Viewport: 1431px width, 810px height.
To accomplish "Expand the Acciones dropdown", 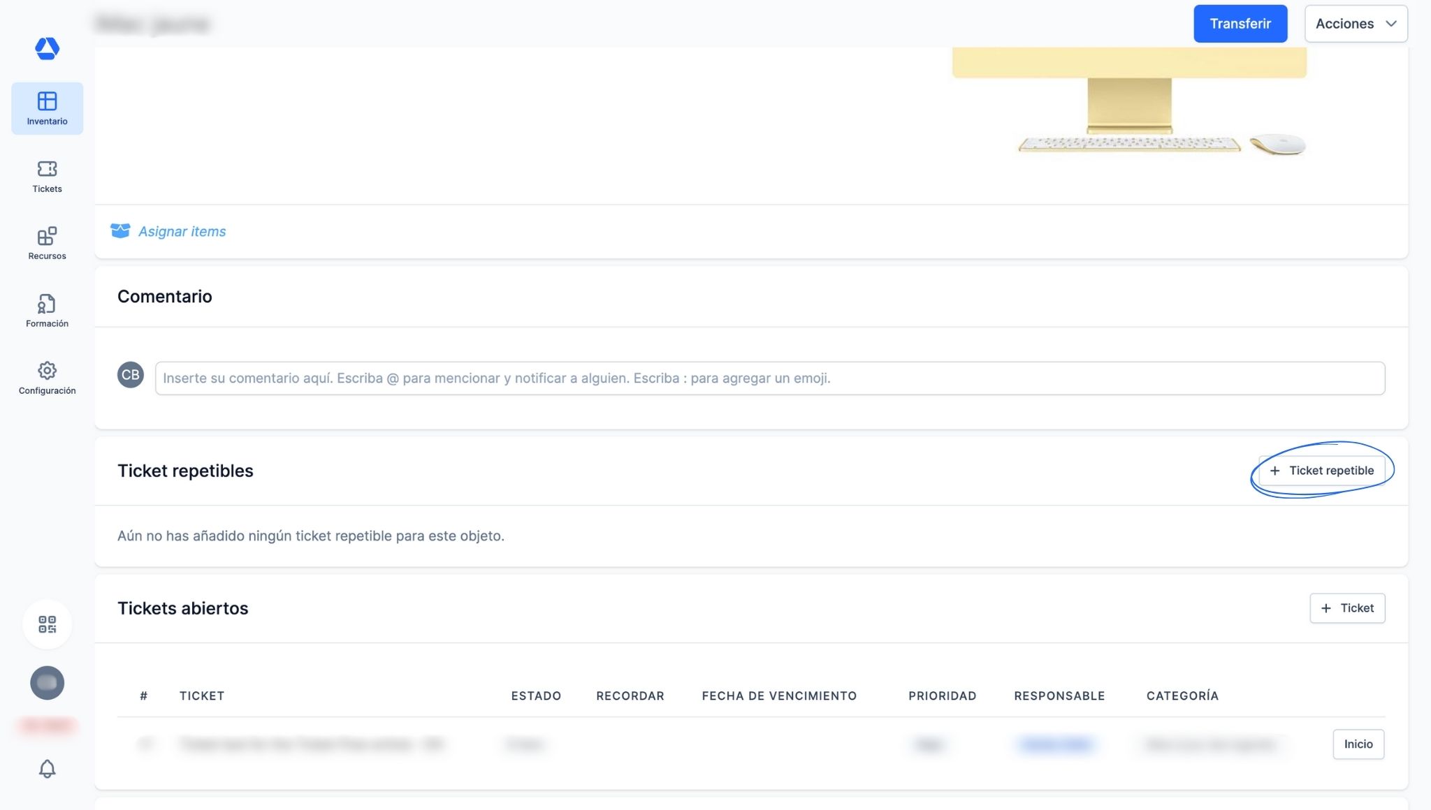I will coord(1356,24).
